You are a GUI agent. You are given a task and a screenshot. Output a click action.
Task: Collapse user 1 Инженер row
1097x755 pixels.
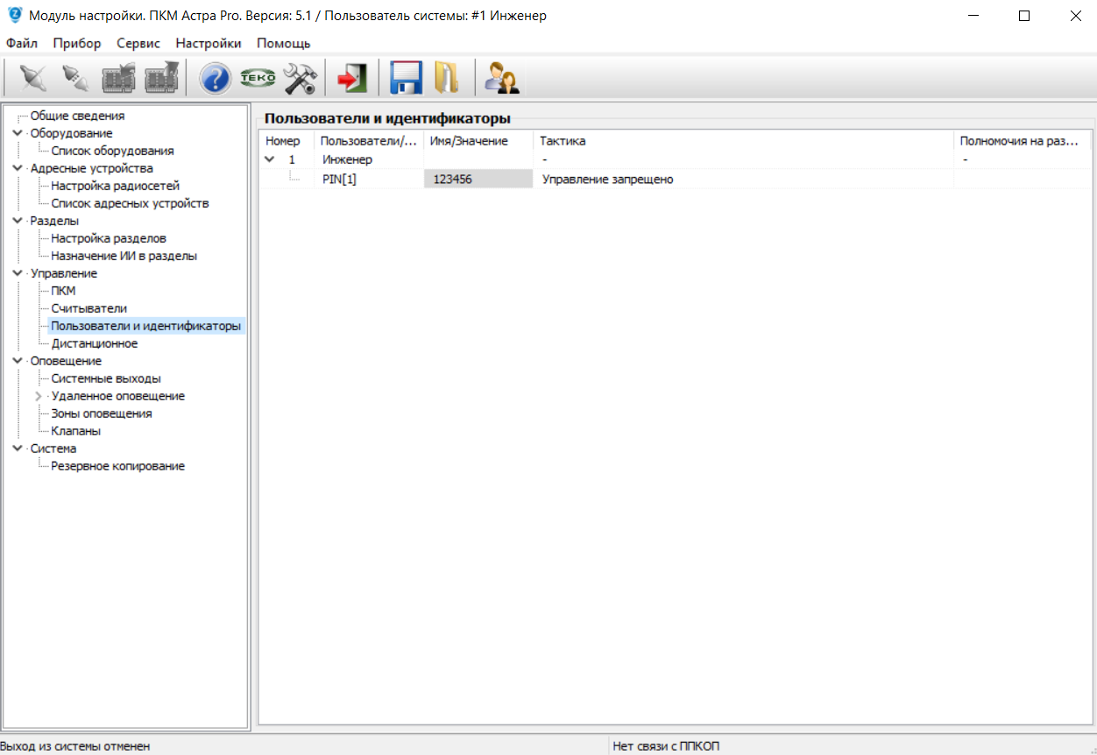[x=270, y=159]
